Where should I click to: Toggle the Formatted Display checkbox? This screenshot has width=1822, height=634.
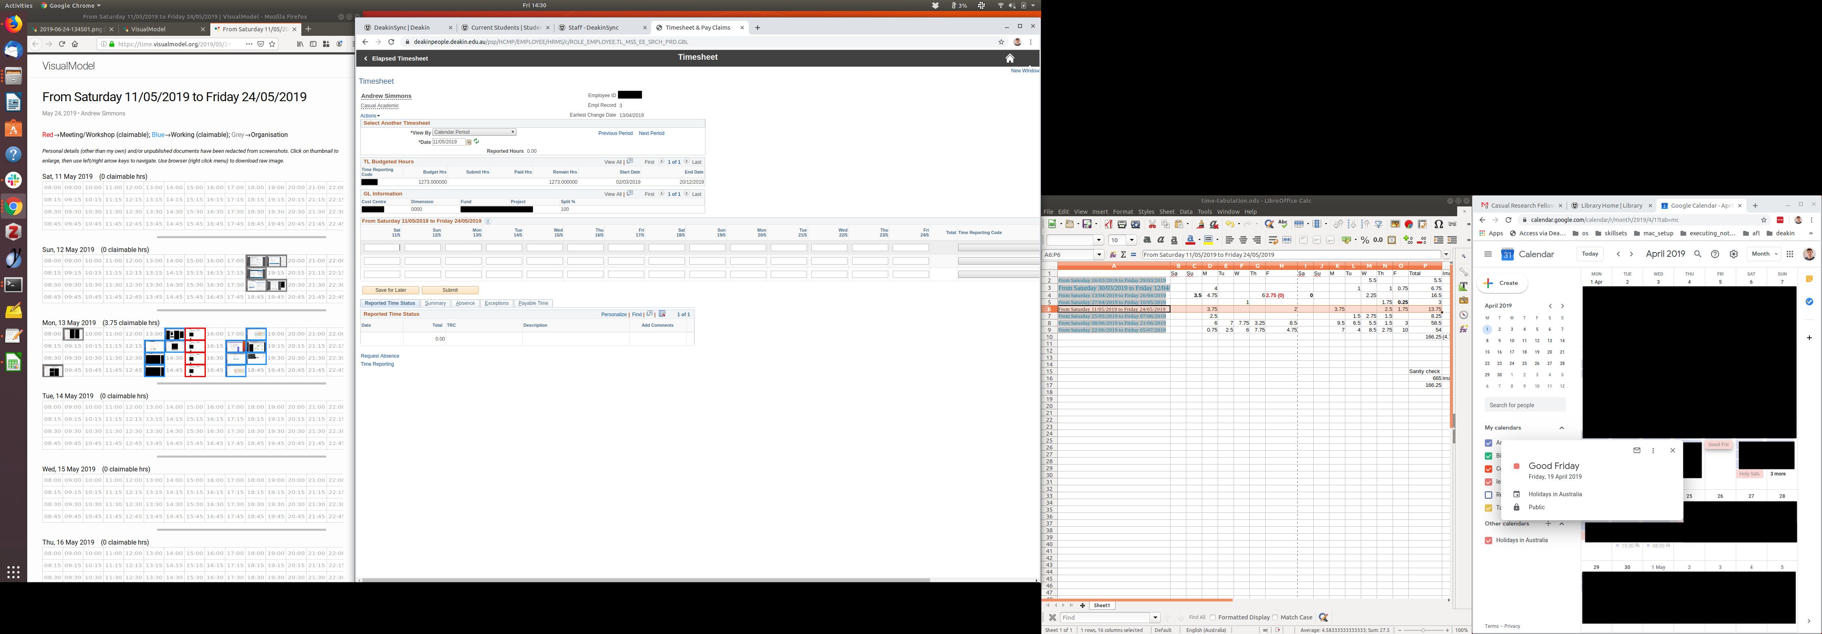(x=1213, y=618)
